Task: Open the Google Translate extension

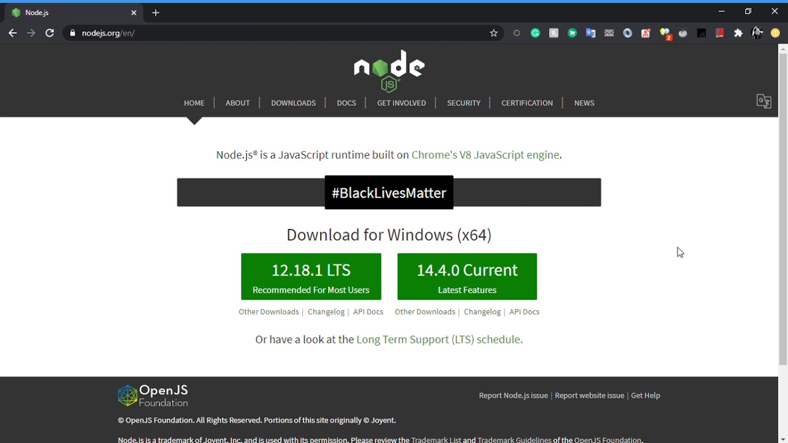Action: [x=591, y=33]
